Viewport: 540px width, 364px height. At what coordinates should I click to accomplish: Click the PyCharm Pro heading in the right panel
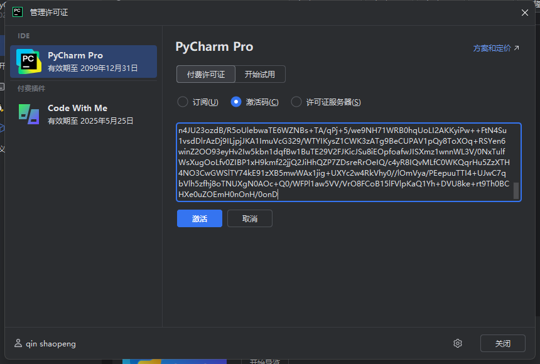click(x=214, y=47)
